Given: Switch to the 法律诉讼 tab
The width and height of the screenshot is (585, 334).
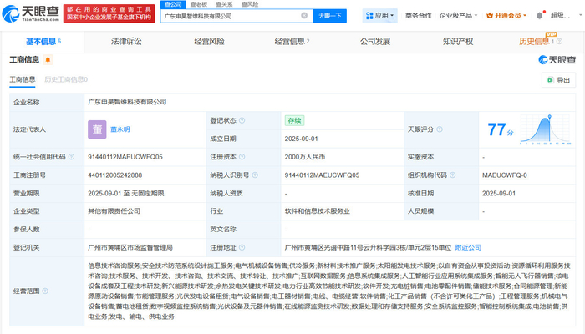Looking at the screenshot, I should point(126,40).
